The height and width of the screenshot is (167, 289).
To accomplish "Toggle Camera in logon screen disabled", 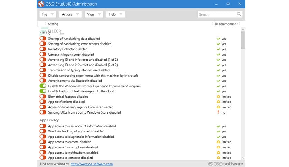I will pos(43,55).
